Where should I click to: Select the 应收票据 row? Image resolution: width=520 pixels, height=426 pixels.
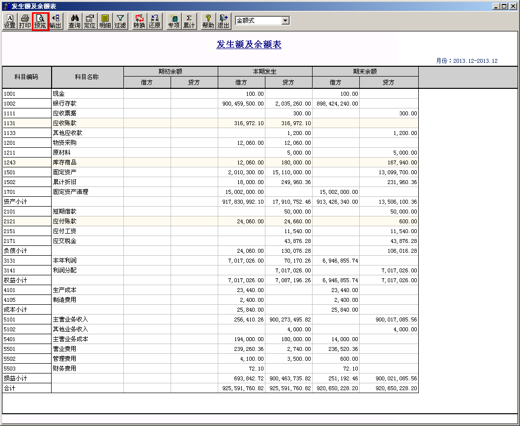coord(210,113)
